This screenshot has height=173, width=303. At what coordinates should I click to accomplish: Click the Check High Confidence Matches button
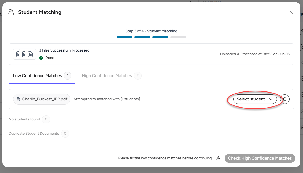(x=260, y=158)
